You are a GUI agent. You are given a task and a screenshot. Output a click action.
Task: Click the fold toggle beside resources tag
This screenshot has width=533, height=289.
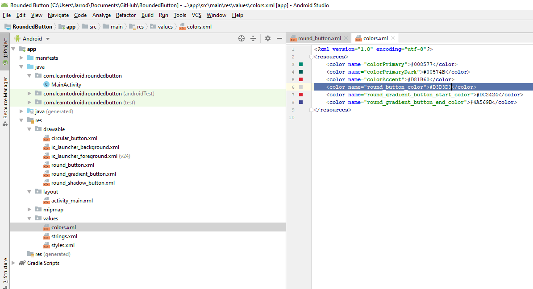(x=312, y=57)
